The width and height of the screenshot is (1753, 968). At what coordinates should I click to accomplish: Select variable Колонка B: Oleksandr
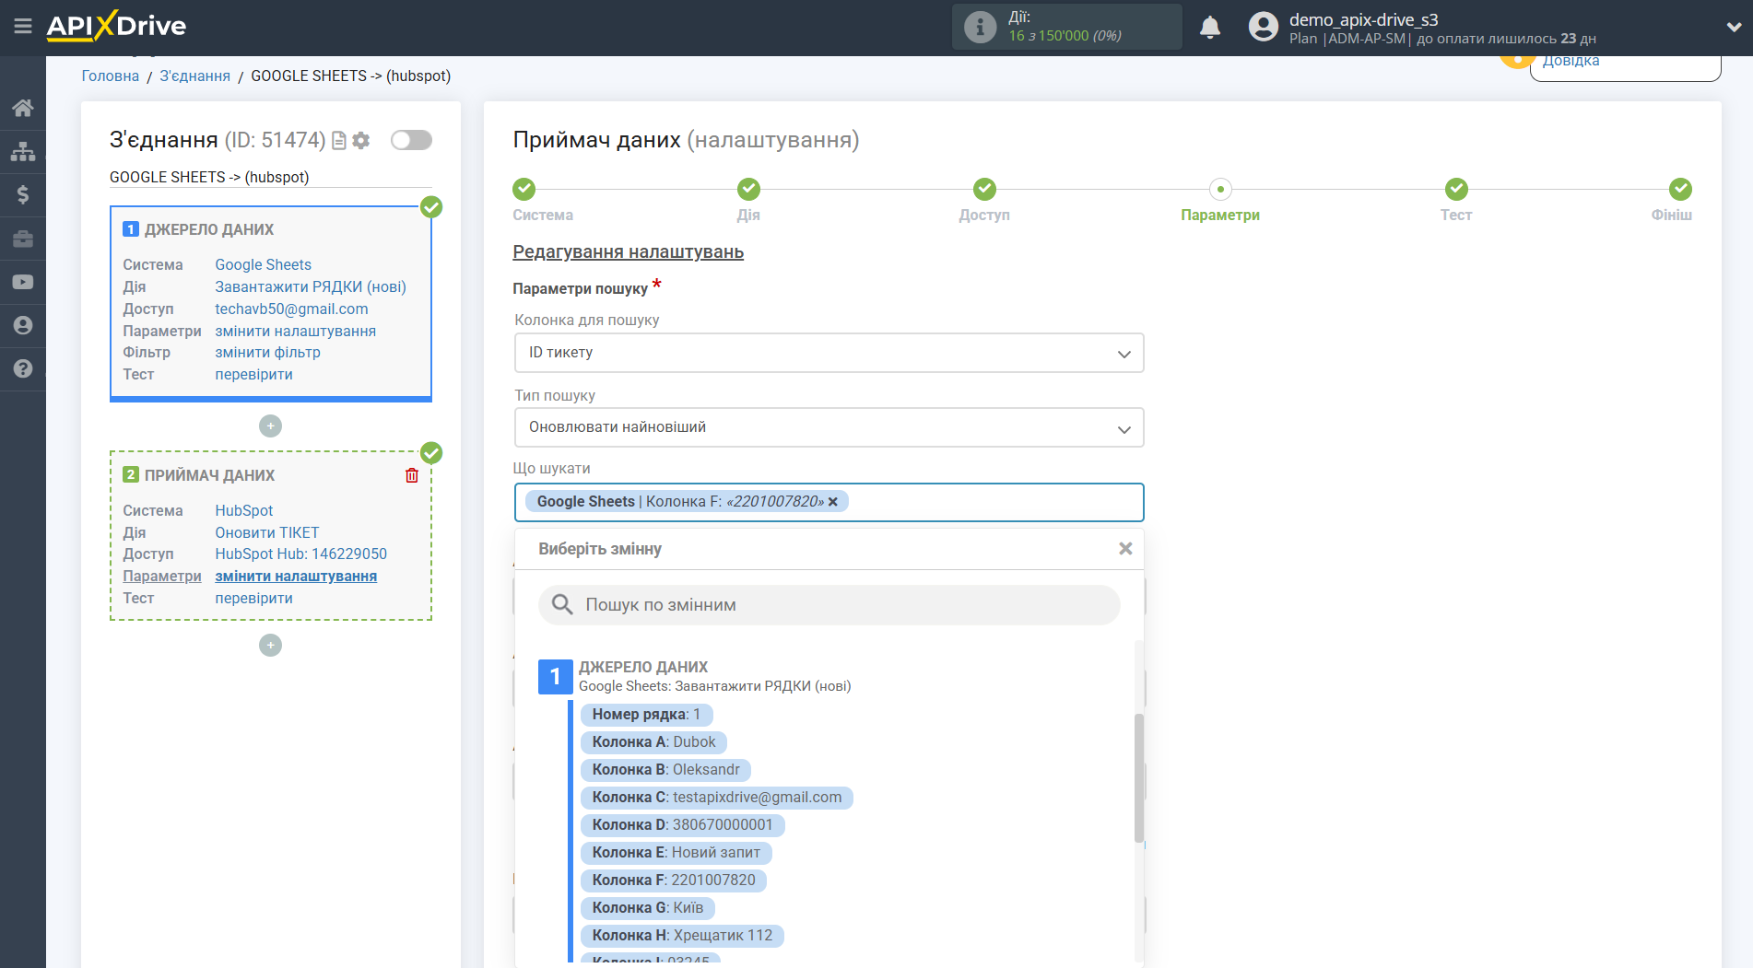coord(665,769)
